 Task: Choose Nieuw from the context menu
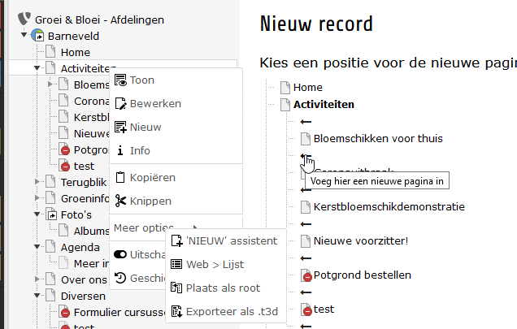(146, 128)
